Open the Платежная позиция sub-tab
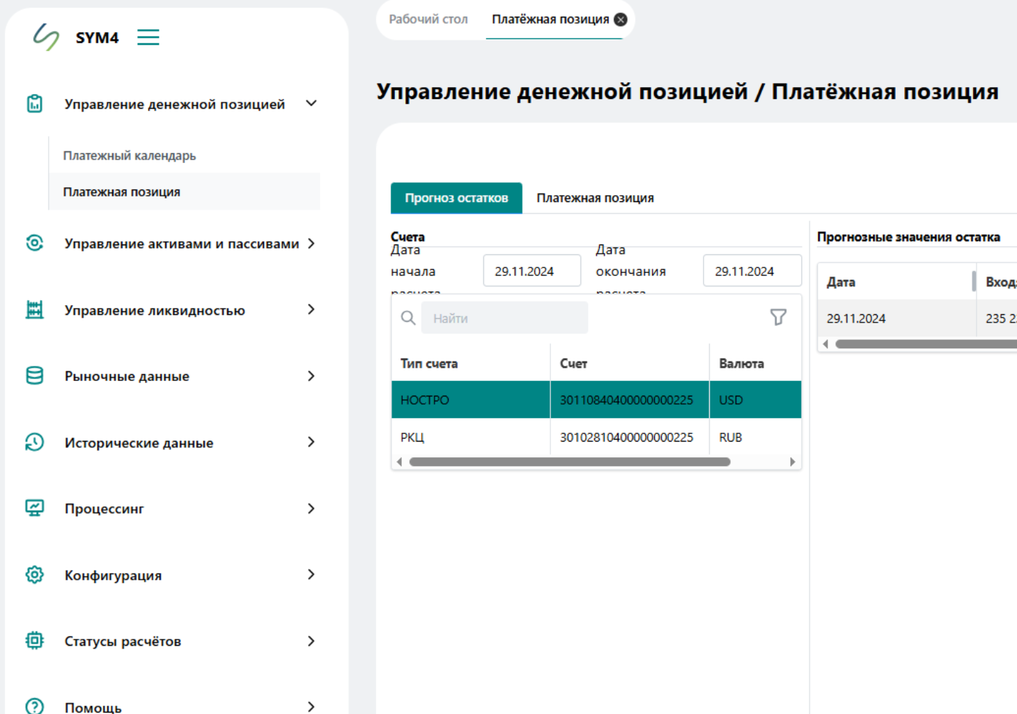1017x714 pixels. pos(595,198)
